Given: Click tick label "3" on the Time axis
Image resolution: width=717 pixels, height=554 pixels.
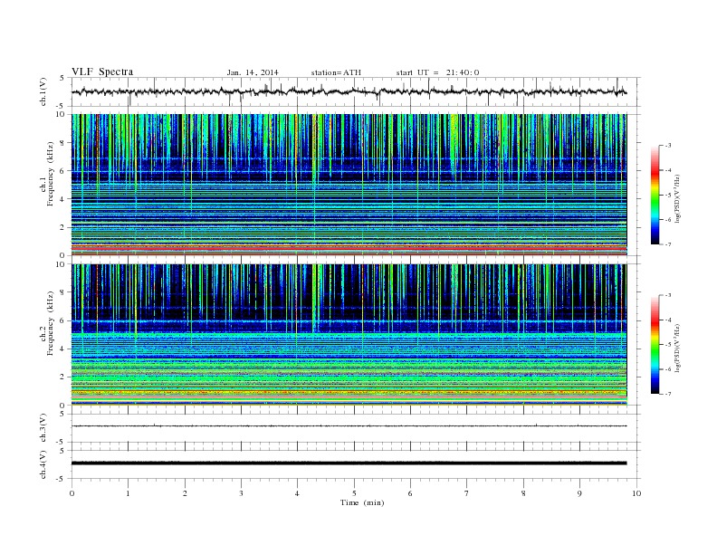Looking at the screenshot, I should coord(241,493).
